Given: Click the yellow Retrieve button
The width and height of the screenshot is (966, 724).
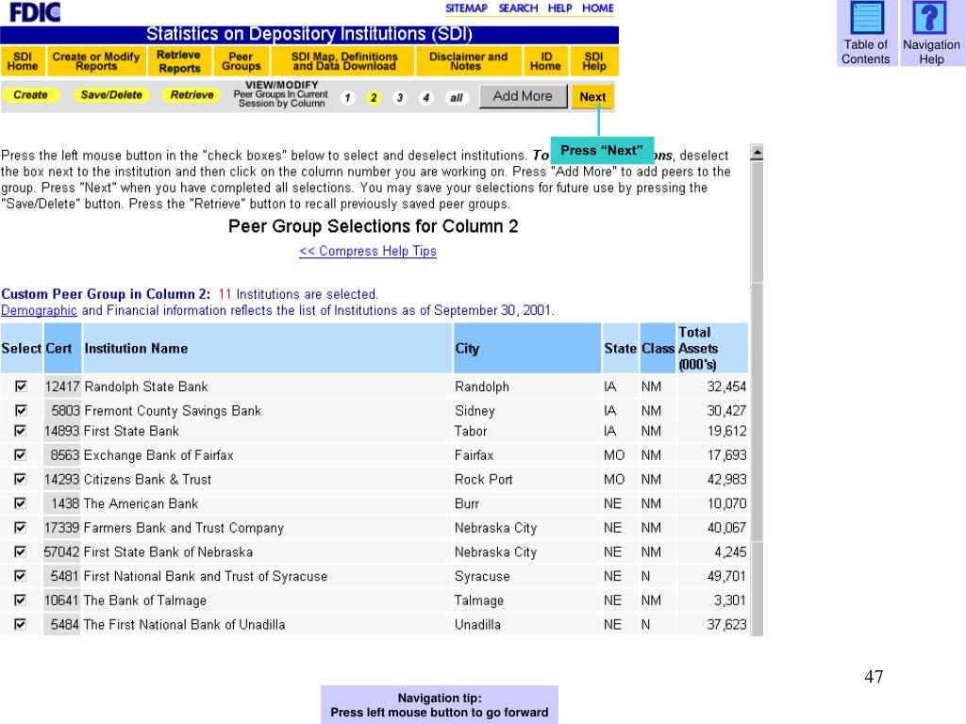Looking at the screenshot, I should (x=192, y=95).
